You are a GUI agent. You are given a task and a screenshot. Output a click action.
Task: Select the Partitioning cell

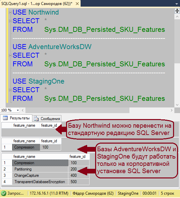point(40,169)
